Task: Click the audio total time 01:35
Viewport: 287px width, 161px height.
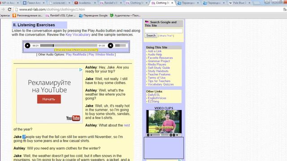Action: coord(102,46)
